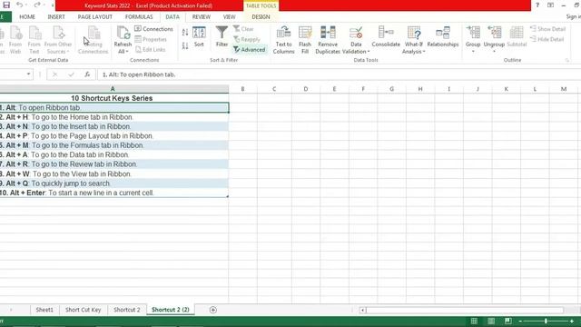This screenshot has height=327, width=581.
Task: Click Reapply filter button
Action: pos(247,39)
